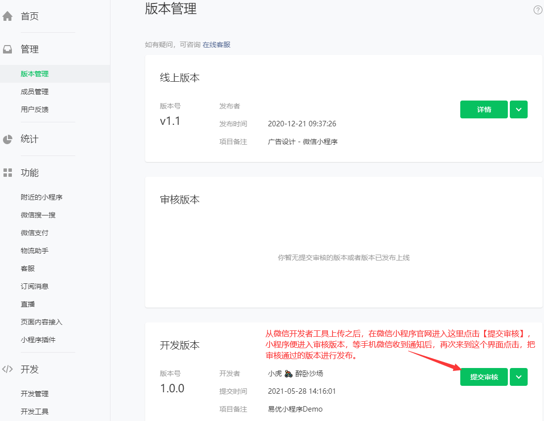Expand the dropdown arrow next to 详情
Image resolution: width=544 pixels, height=421 pixels.
tap(518, 109)
